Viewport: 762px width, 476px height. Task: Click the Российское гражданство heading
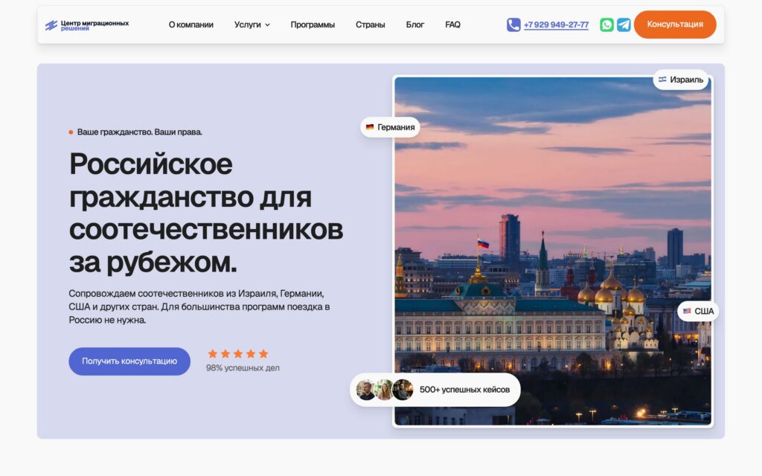(206, 213)
